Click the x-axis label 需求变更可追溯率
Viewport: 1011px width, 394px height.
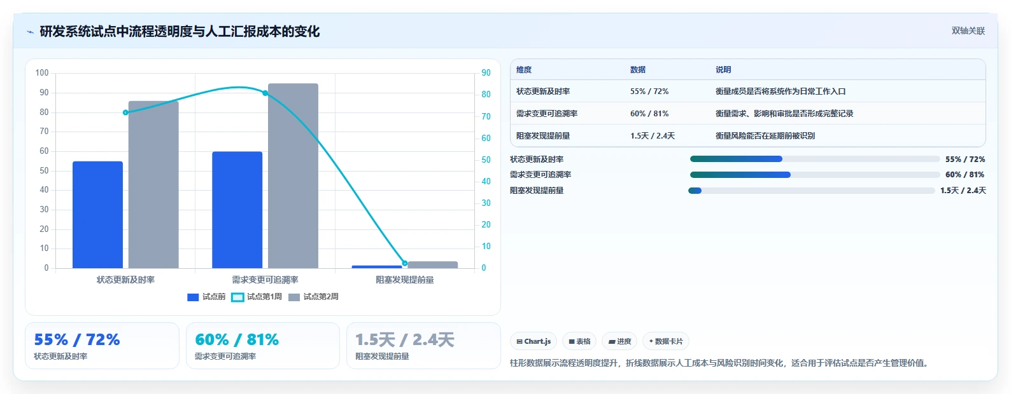265,280
